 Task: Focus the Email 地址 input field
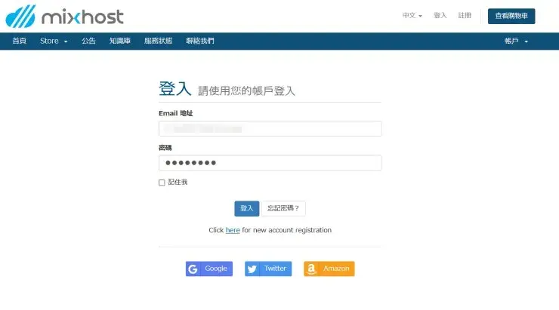coord(270,128)
